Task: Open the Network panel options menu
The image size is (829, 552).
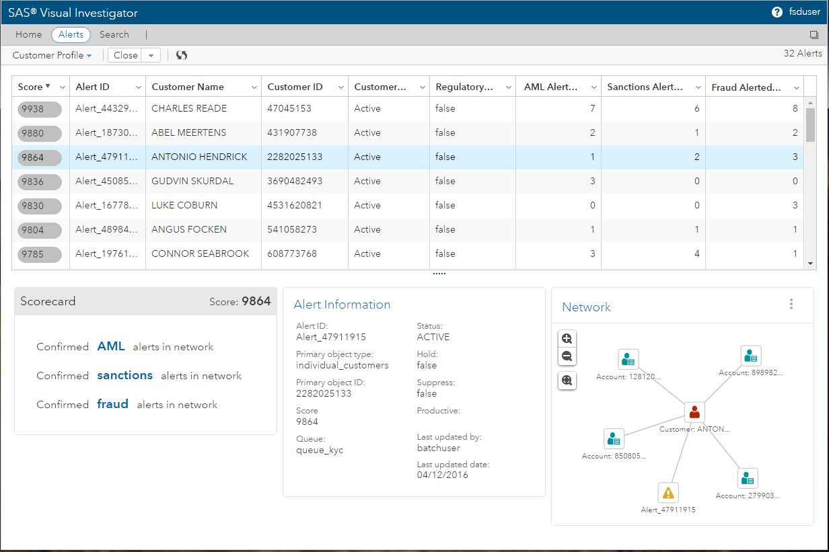Action: [x=791, y=304]
